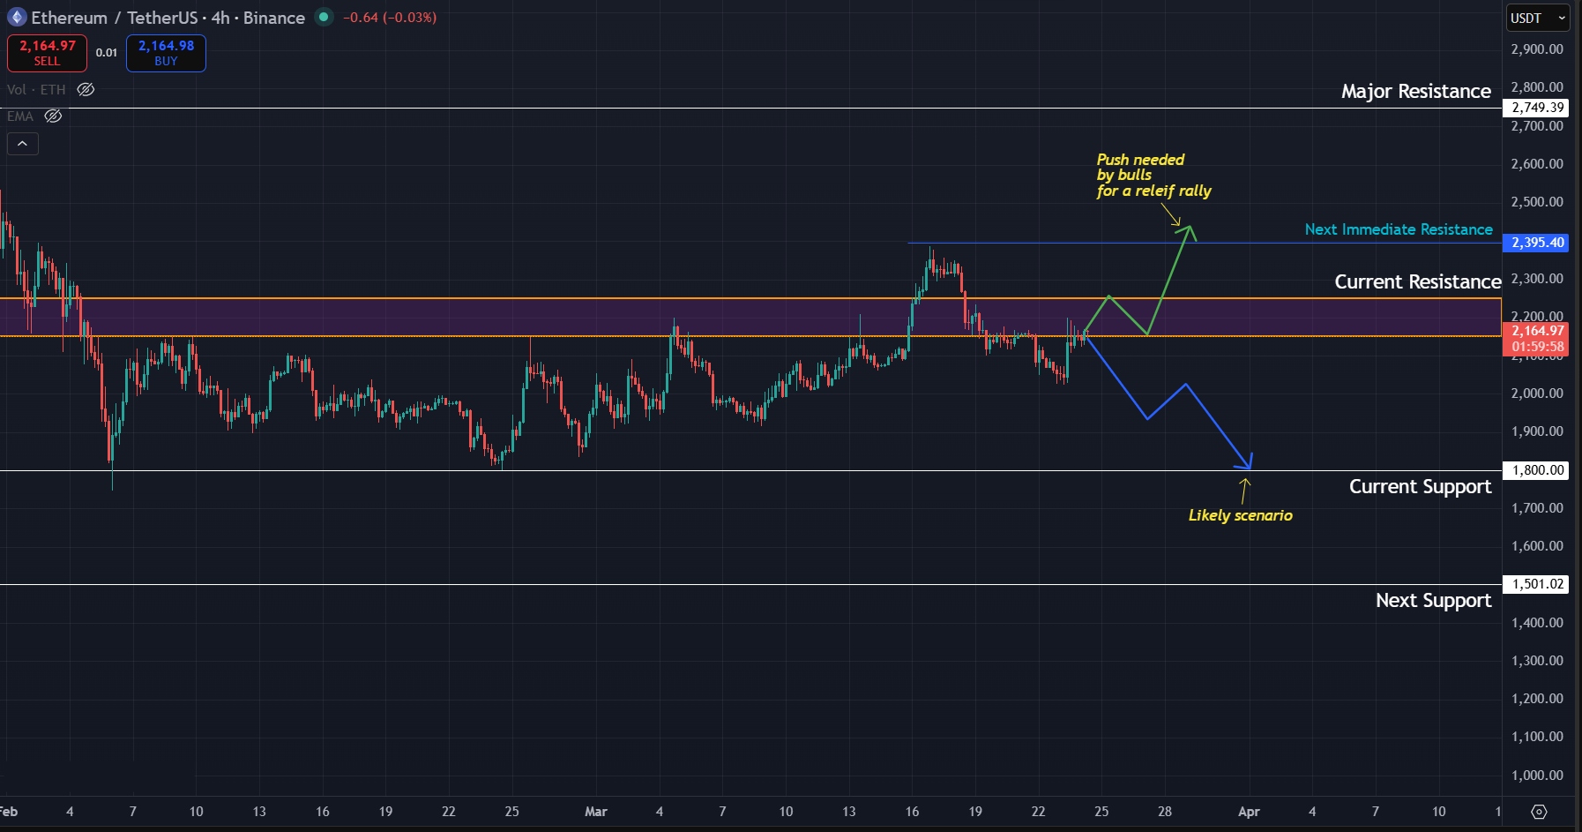Click the red SELL button

(46, 53)
